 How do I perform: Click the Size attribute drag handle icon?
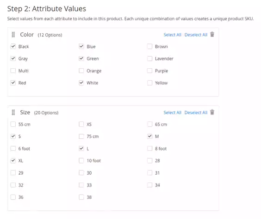tap(13, 112)
